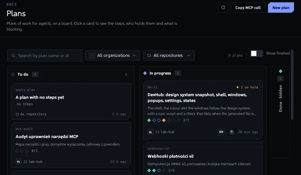301x175 pixels.
Task: Click the vertical scrollbar of the board
Action: 292,85
